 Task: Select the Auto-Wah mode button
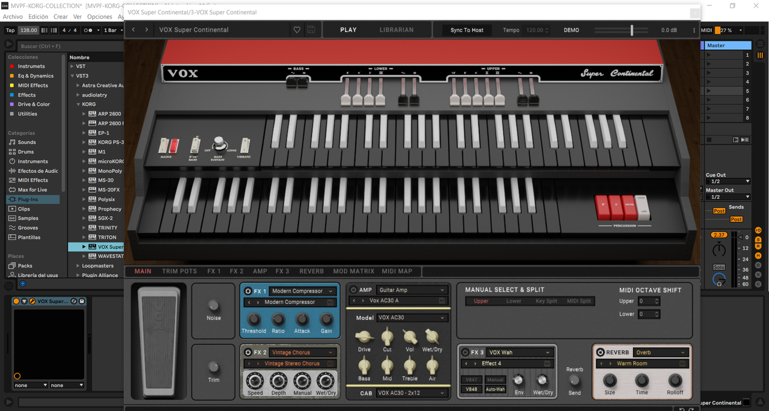496,389
